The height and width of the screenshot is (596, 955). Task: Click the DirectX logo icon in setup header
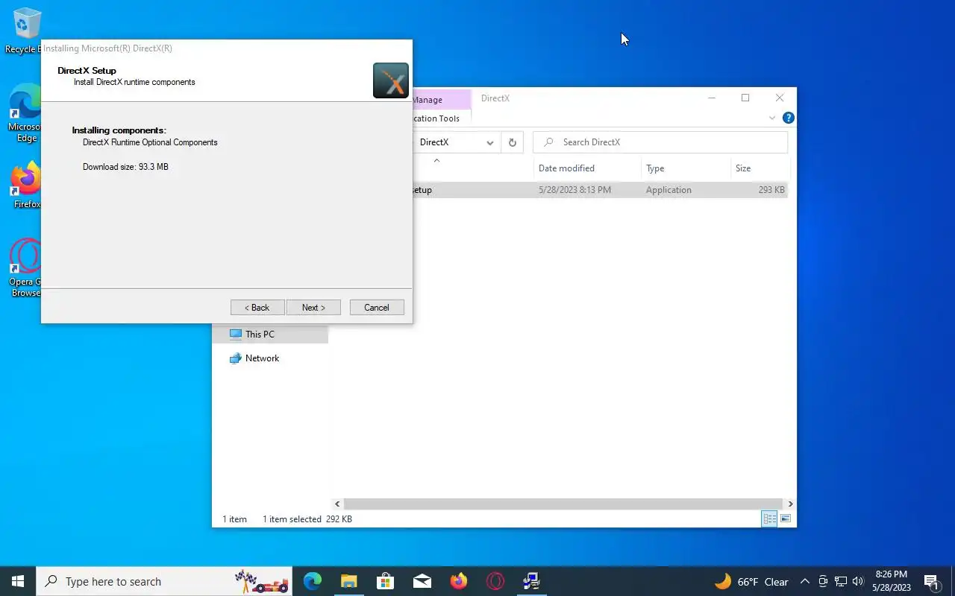[x=391, y=80]
